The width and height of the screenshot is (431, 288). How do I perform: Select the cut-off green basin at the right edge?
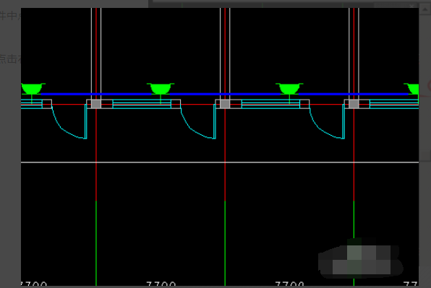point(411,89)
